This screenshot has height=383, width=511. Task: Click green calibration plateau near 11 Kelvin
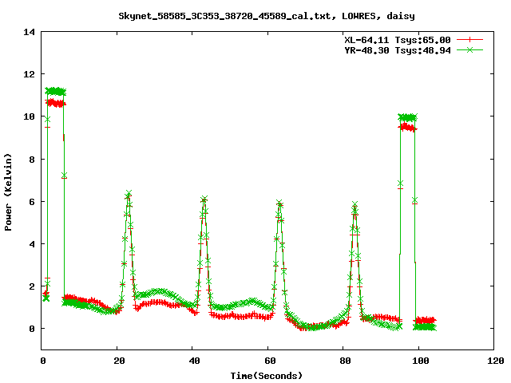pyautogui.click(x=56, y=91)
